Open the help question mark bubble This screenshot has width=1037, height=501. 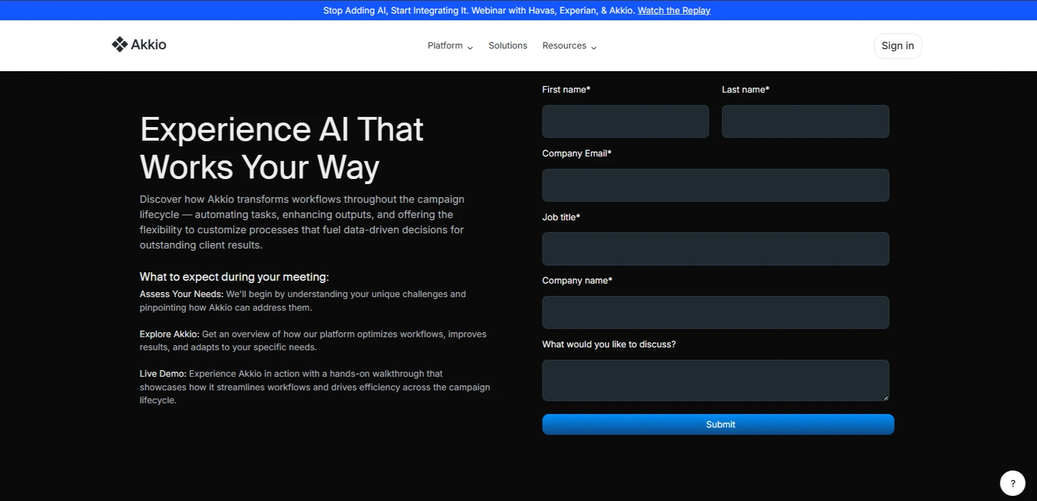pos(1012,483)
